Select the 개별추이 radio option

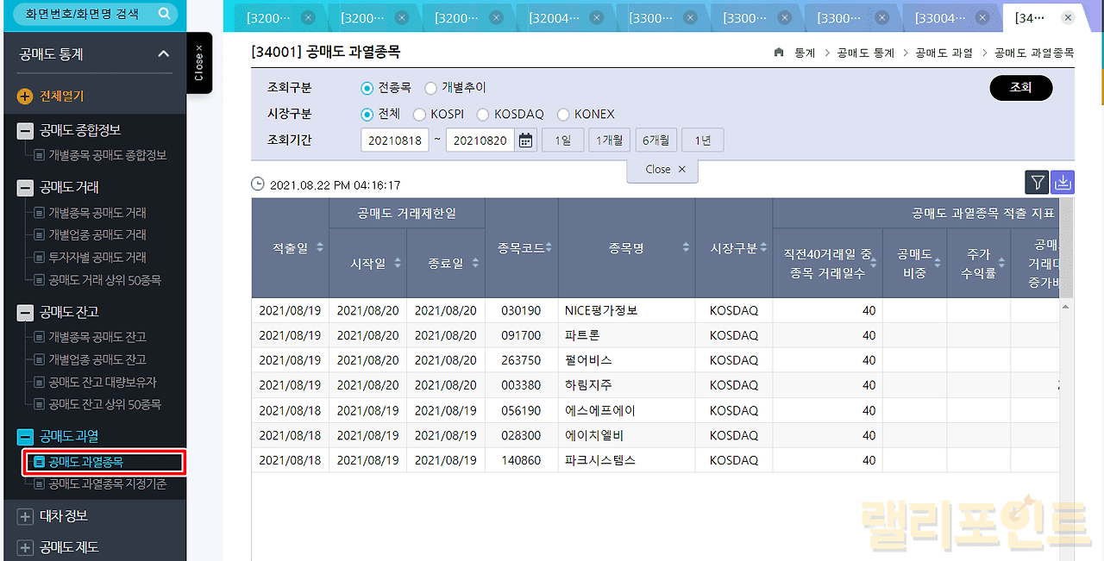click(431, 88)
